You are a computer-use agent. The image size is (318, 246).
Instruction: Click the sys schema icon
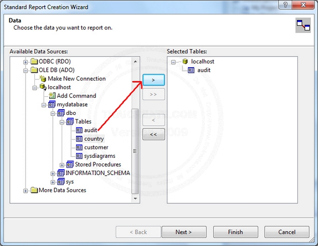61,181
